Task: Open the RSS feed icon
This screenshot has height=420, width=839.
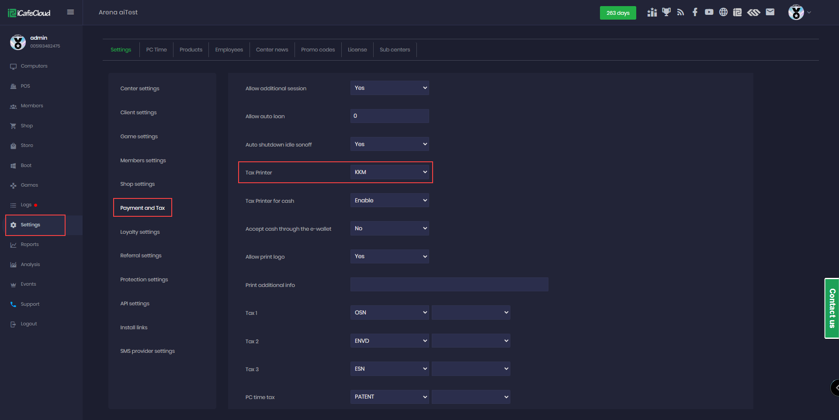Action: pyautogui.click(x=680, y=12)
